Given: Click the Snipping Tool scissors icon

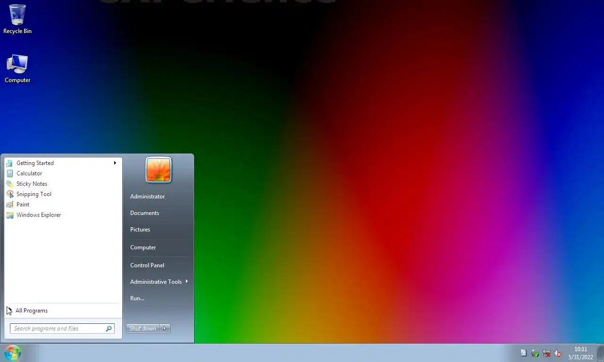Looking at the screenshot, I should pos(10,194).
